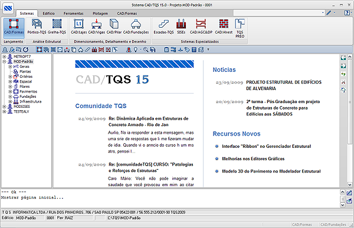Expand the Pavimentos tree node
This screenshot has height=228, width=354.
click(10, 91)
